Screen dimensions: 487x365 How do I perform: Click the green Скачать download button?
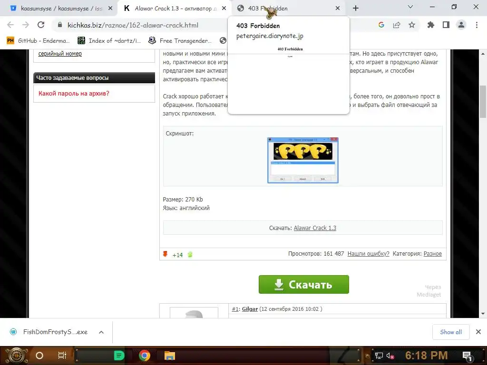(x=304, y=284)
